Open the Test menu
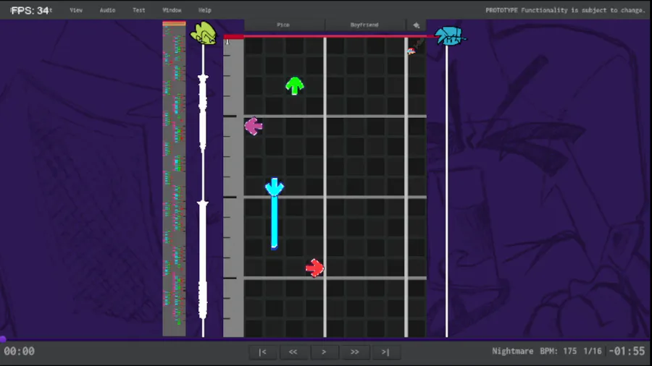 (x=139, y=10)
